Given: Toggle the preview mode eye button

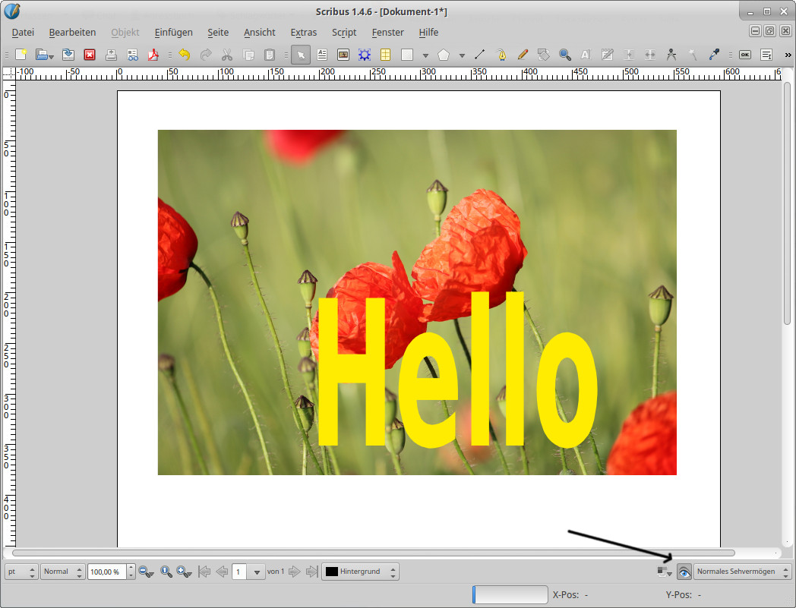Looking at the screenshot, I should click(x=684, y=572).
